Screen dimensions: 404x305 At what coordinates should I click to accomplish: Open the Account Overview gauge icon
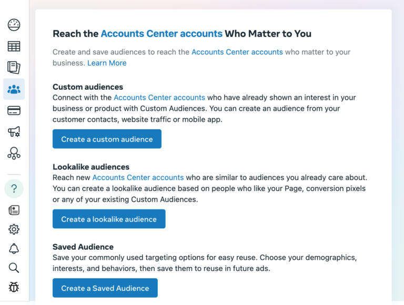coord(14,25)
